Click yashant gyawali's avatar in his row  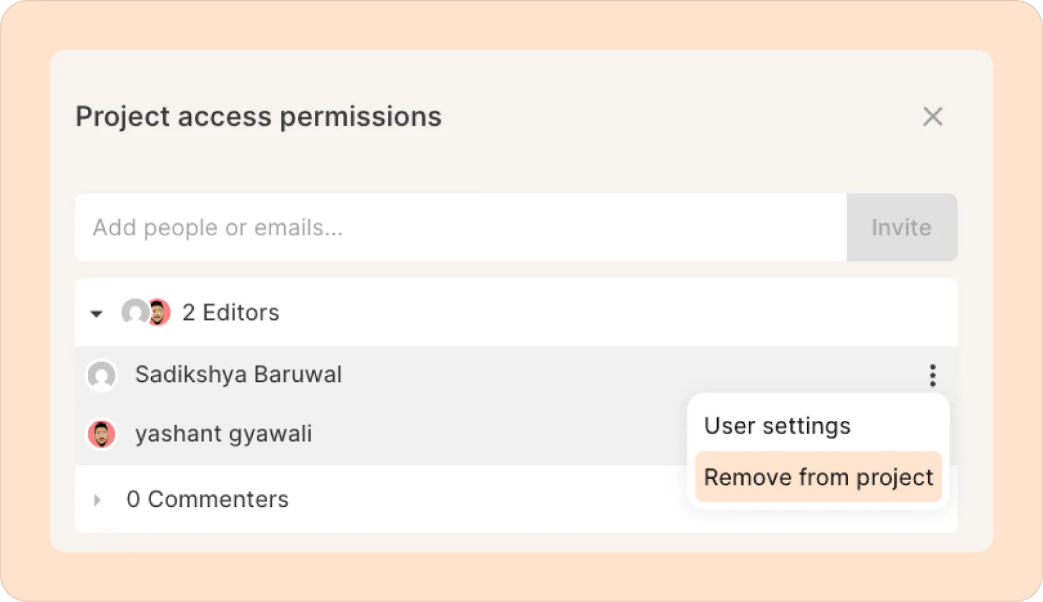[x=102, y=435]
